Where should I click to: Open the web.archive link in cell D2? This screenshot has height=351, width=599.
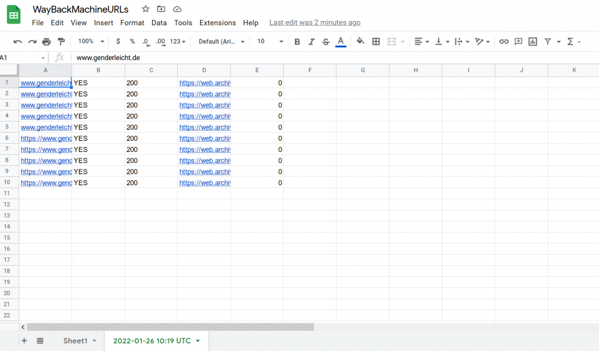point(205,94)
